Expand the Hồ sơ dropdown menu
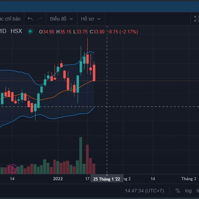The image size is (199, 199). pyautogui.click(x=91, y=19)
